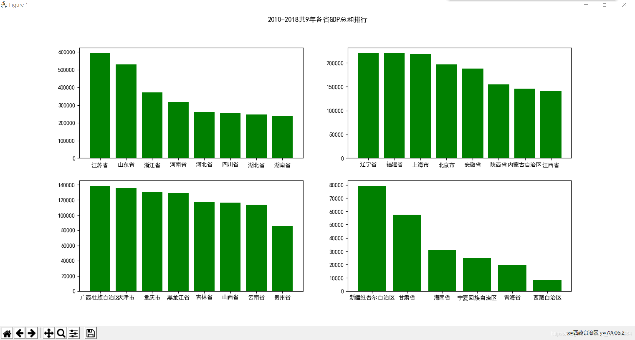Click the 湖北省 axis label
Viewport: 635px width, 340px height.
point(256,165)
